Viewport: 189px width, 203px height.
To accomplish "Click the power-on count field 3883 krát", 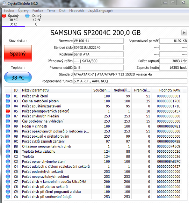I will (x=173, y=61).
